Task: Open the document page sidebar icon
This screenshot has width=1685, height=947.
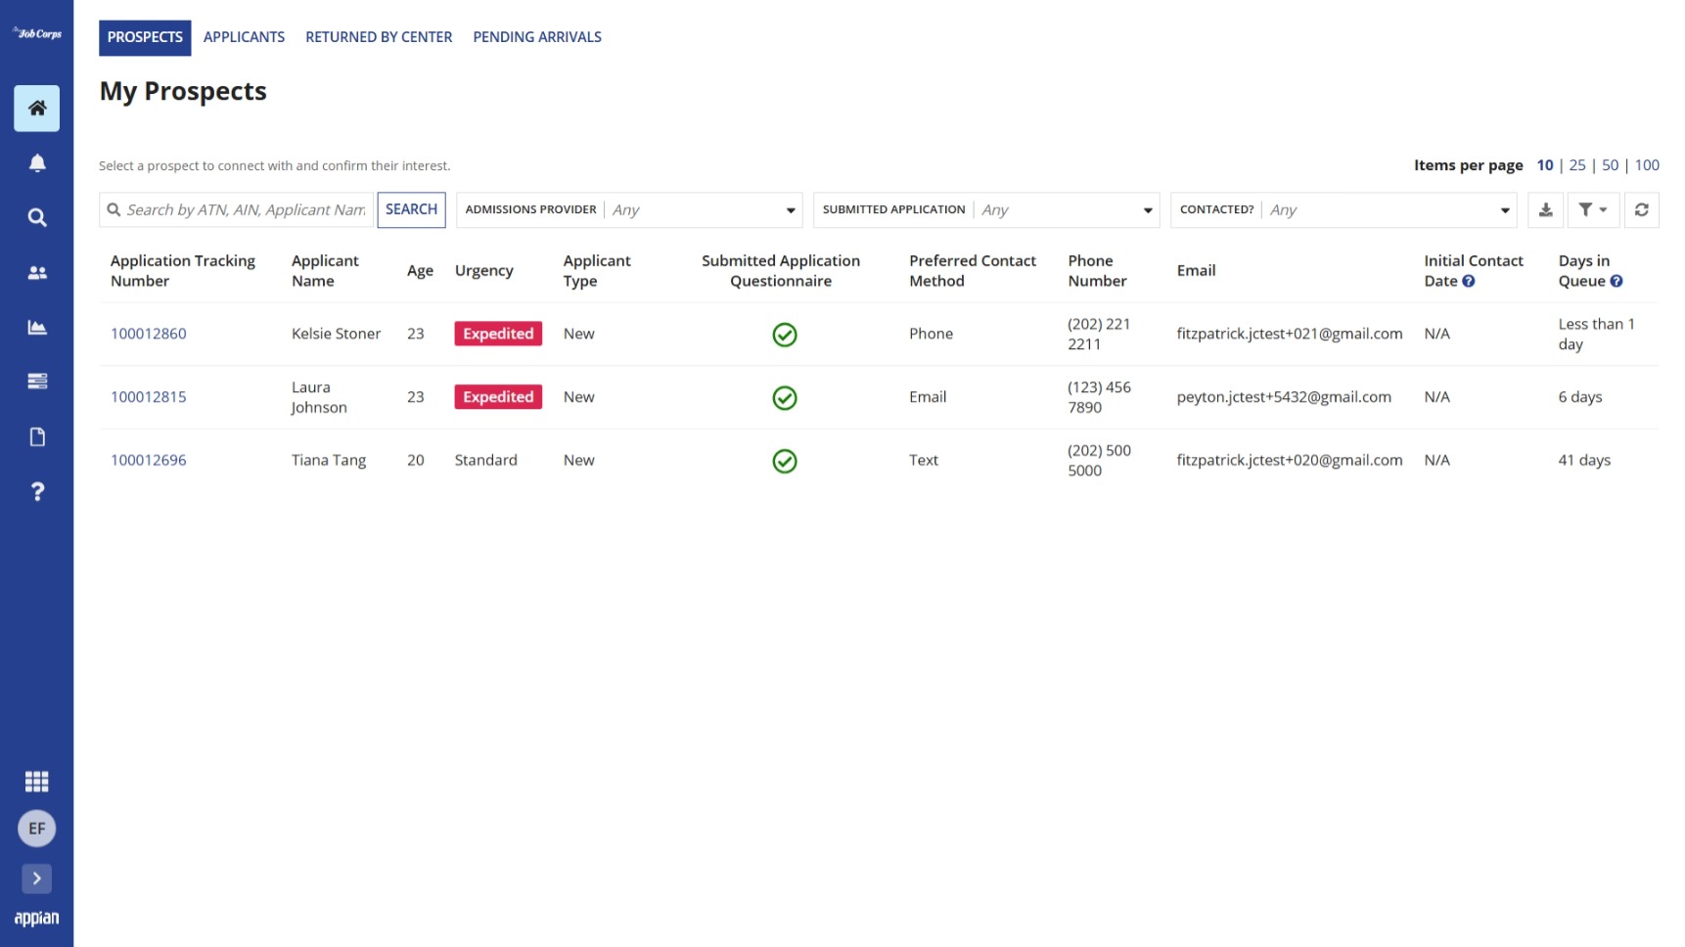Action: [x=37, y=436]
